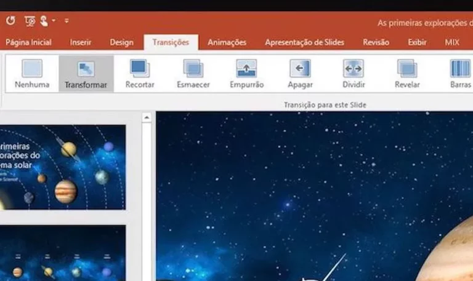
Task: Open Apresentação de Slides tab
Action: 305,42
